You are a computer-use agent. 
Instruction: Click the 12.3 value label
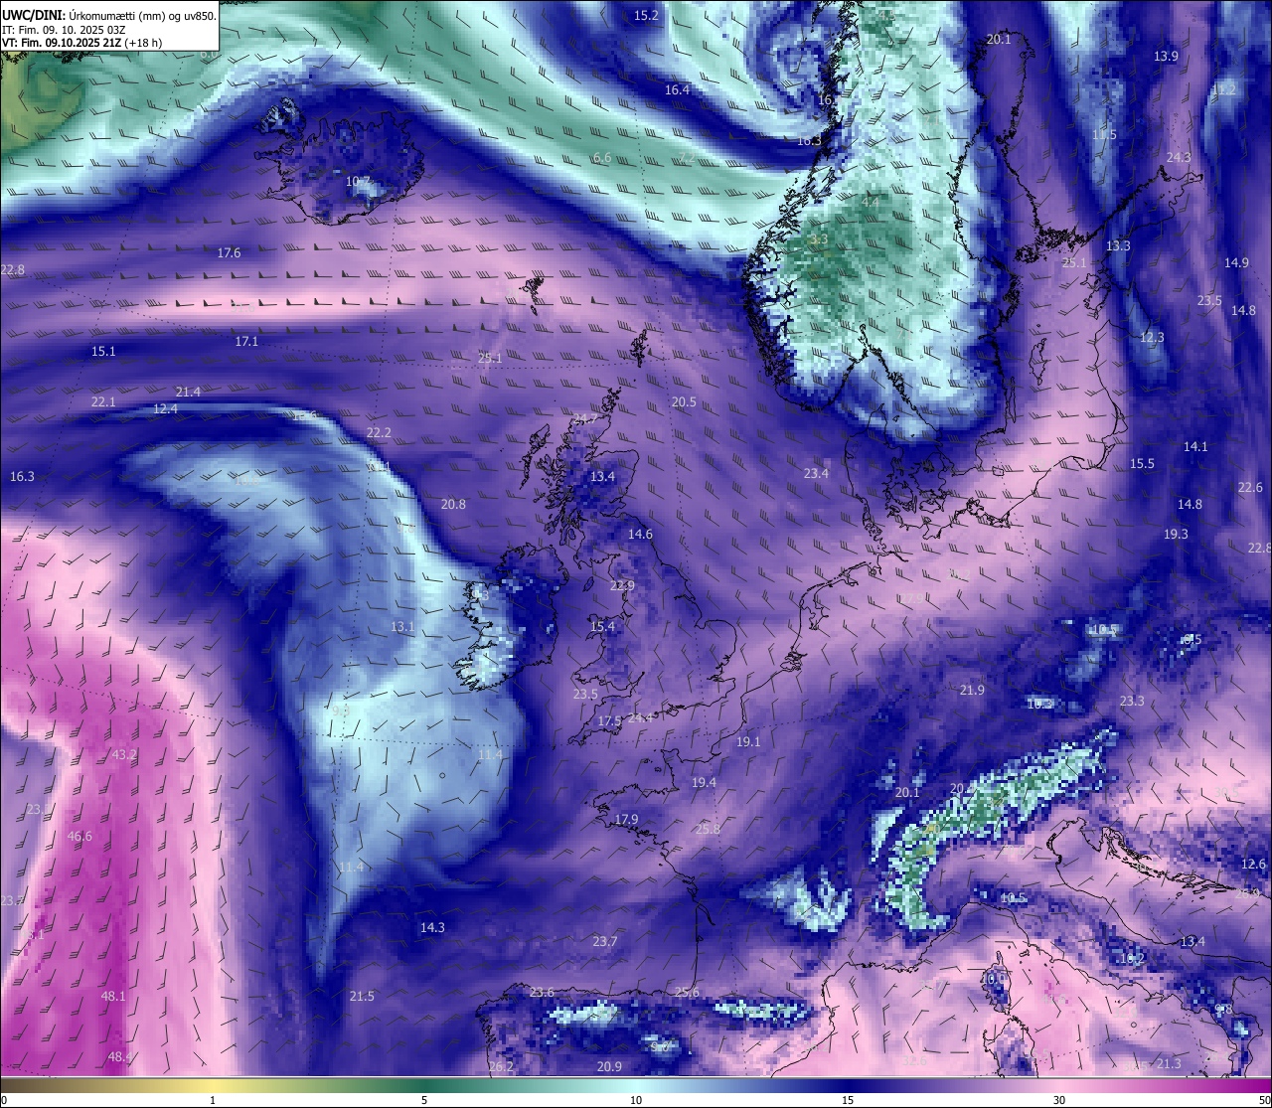[1152, 337]
